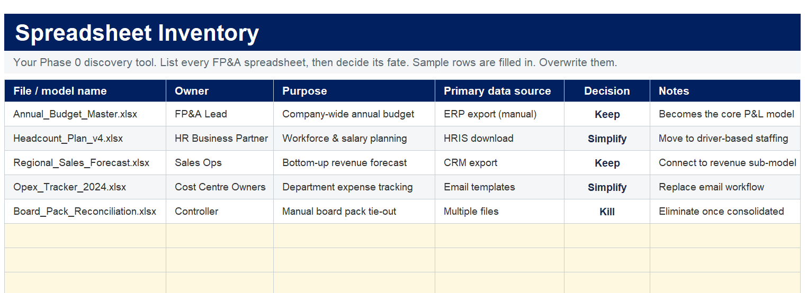The height and width of the screenshot is (293, 807).
Task: Click the 'Notes' column header
Action: coord(725,91)
